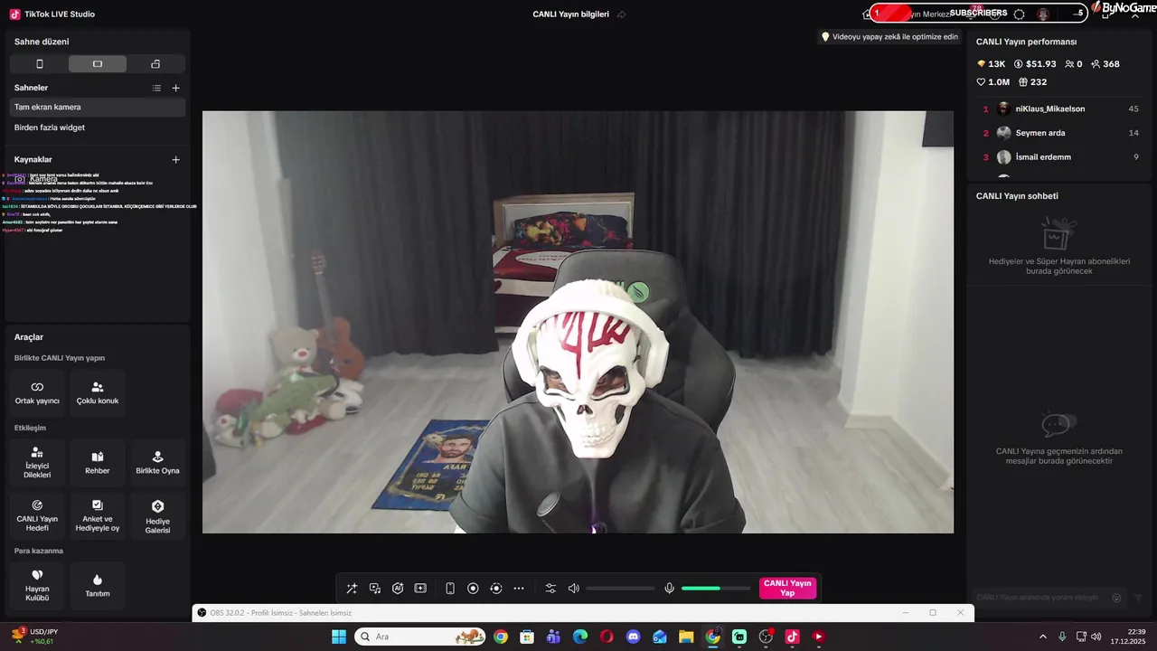
Task: Click CANLI Yayın bilgileri title
Action: (570, 14)
